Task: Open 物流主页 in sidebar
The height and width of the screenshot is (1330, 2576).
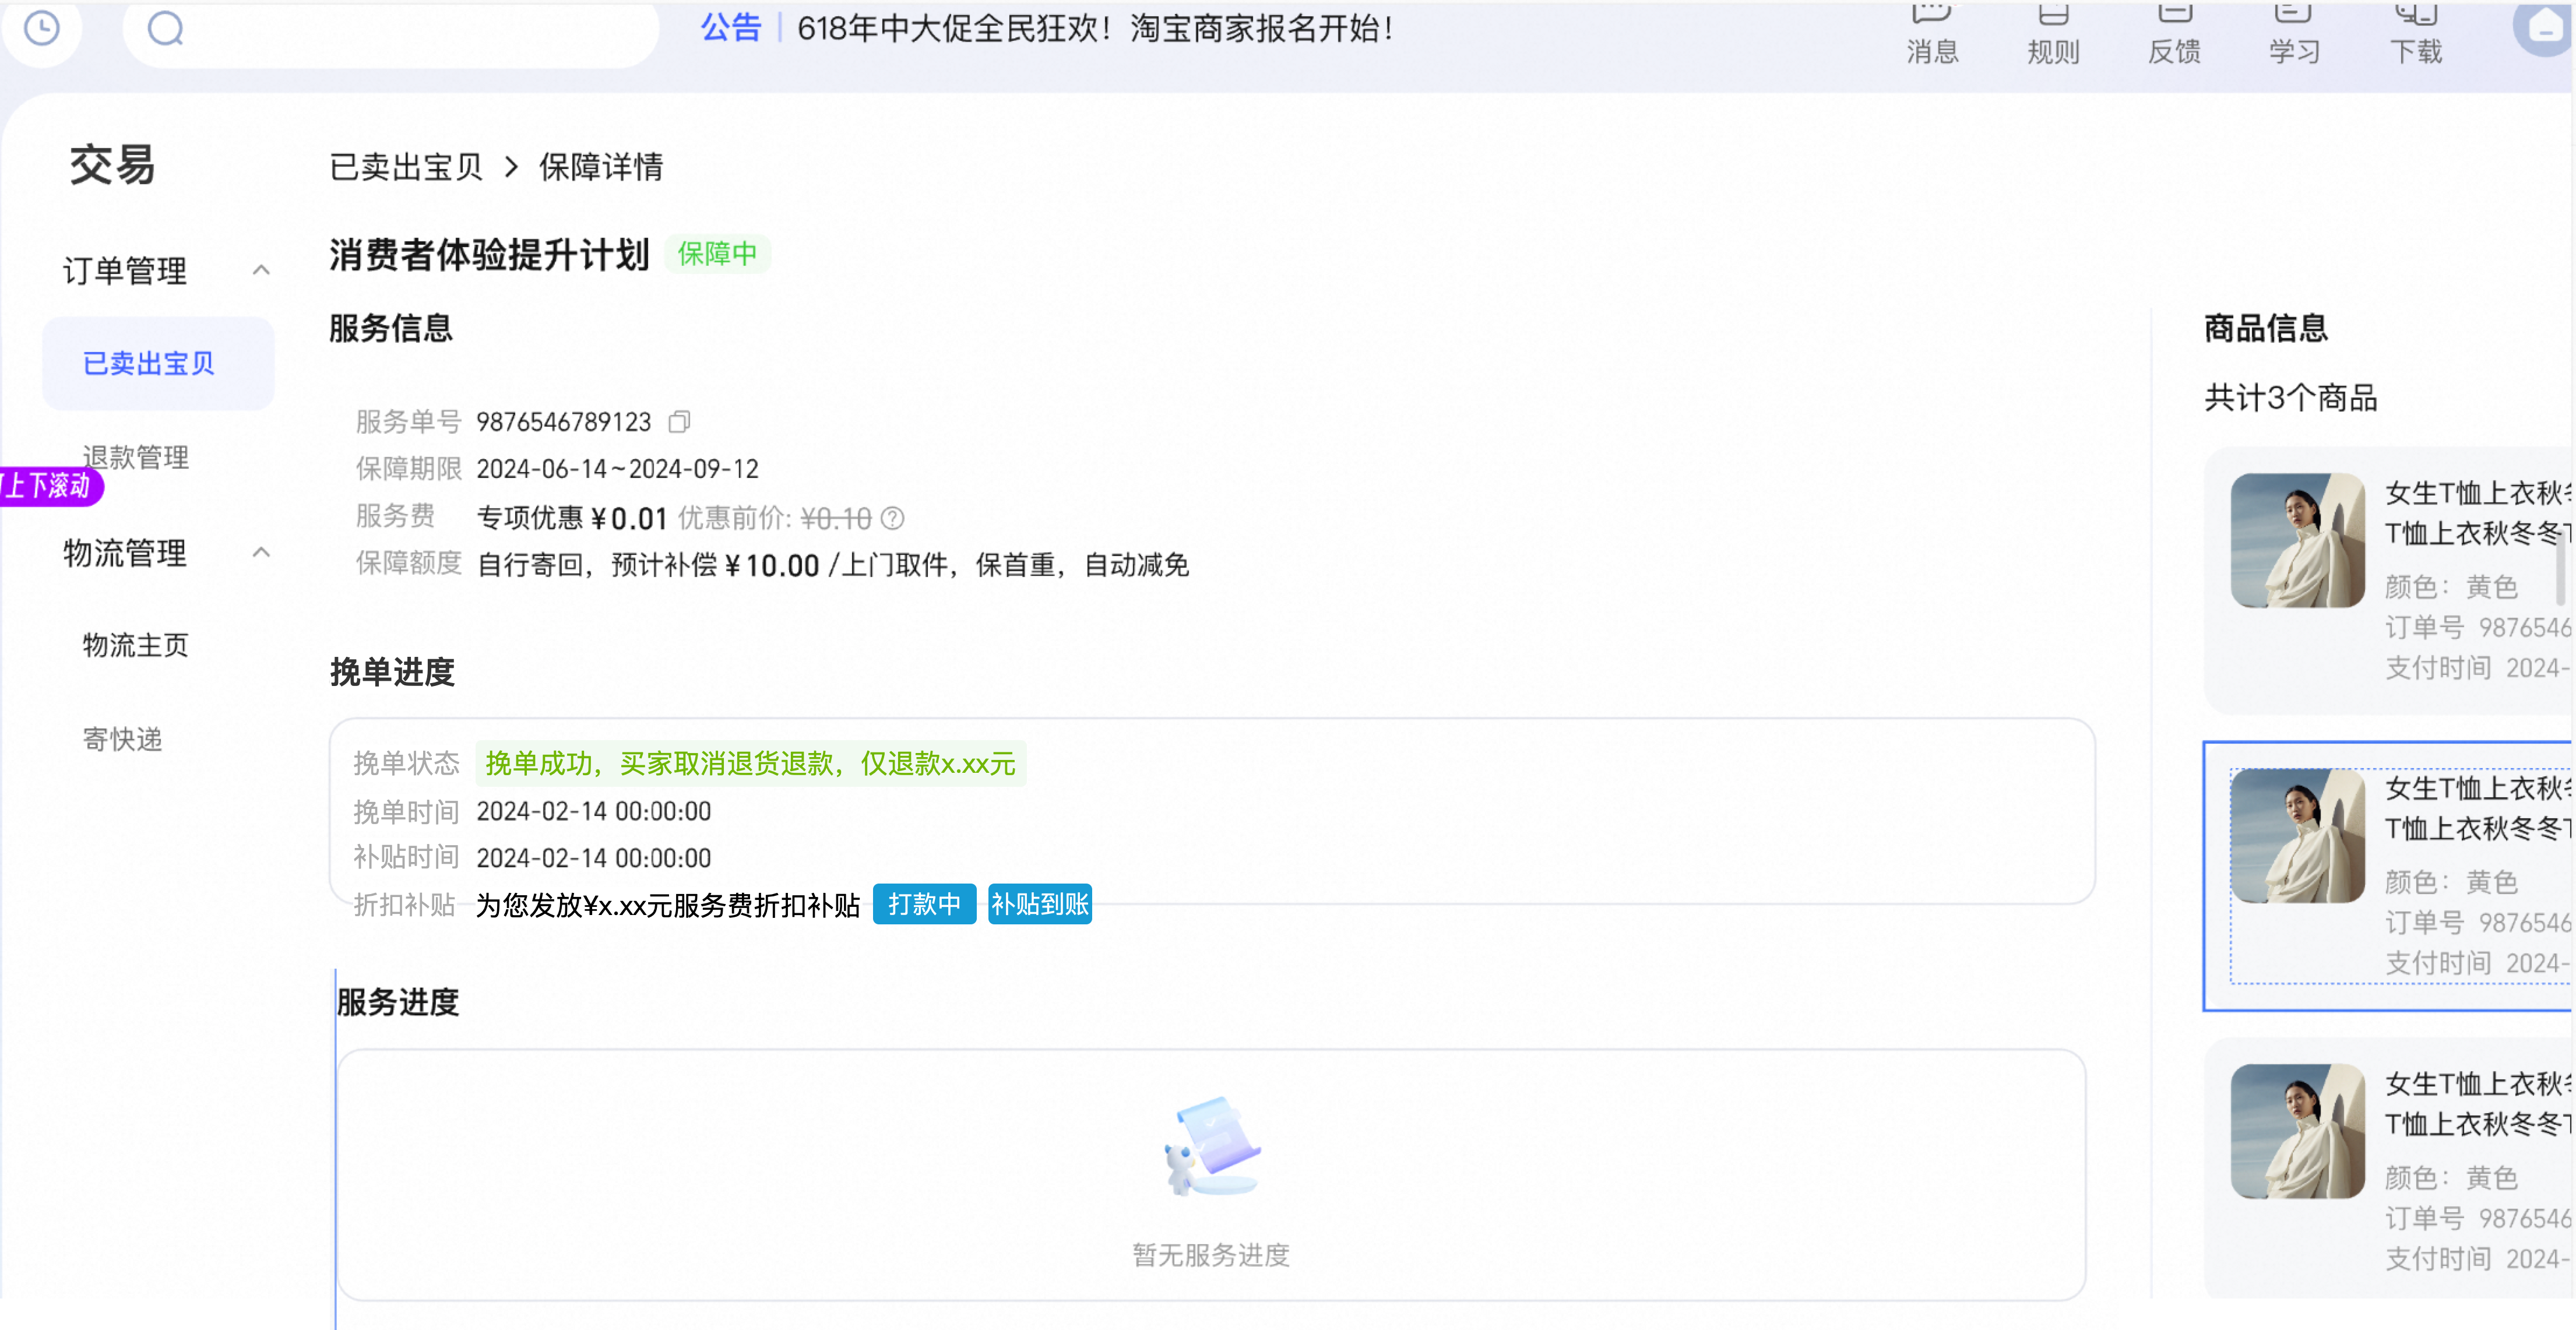Action: [x=135, y=645]
